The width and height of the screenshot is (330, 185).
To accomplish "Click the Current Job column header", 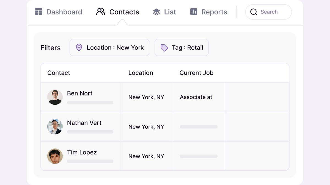I will [x=196, y=73].
